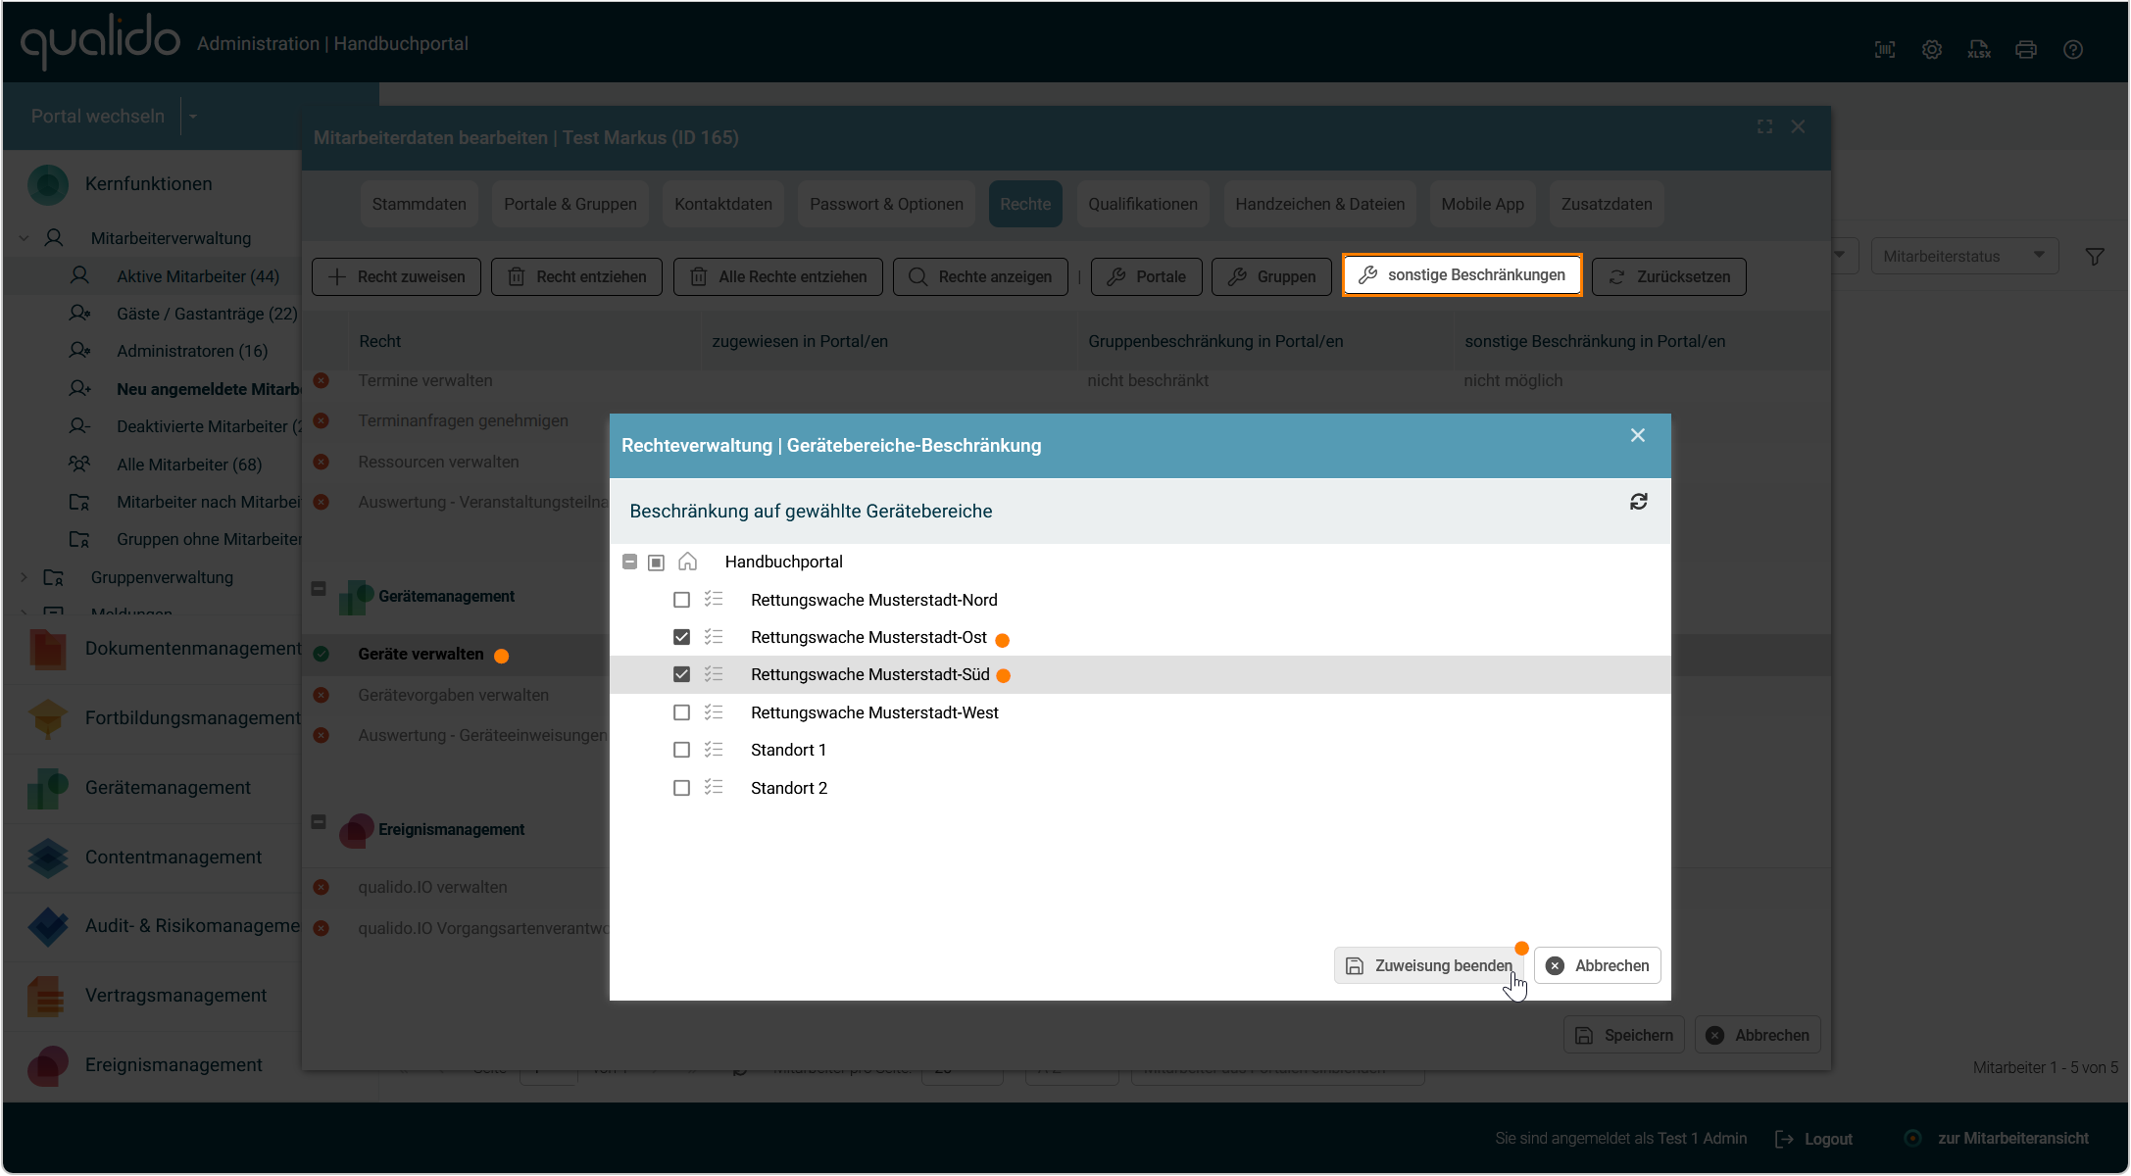Collapse the Handbuchportal tree node
2131x1176 pixels.
tap(629, 562)
